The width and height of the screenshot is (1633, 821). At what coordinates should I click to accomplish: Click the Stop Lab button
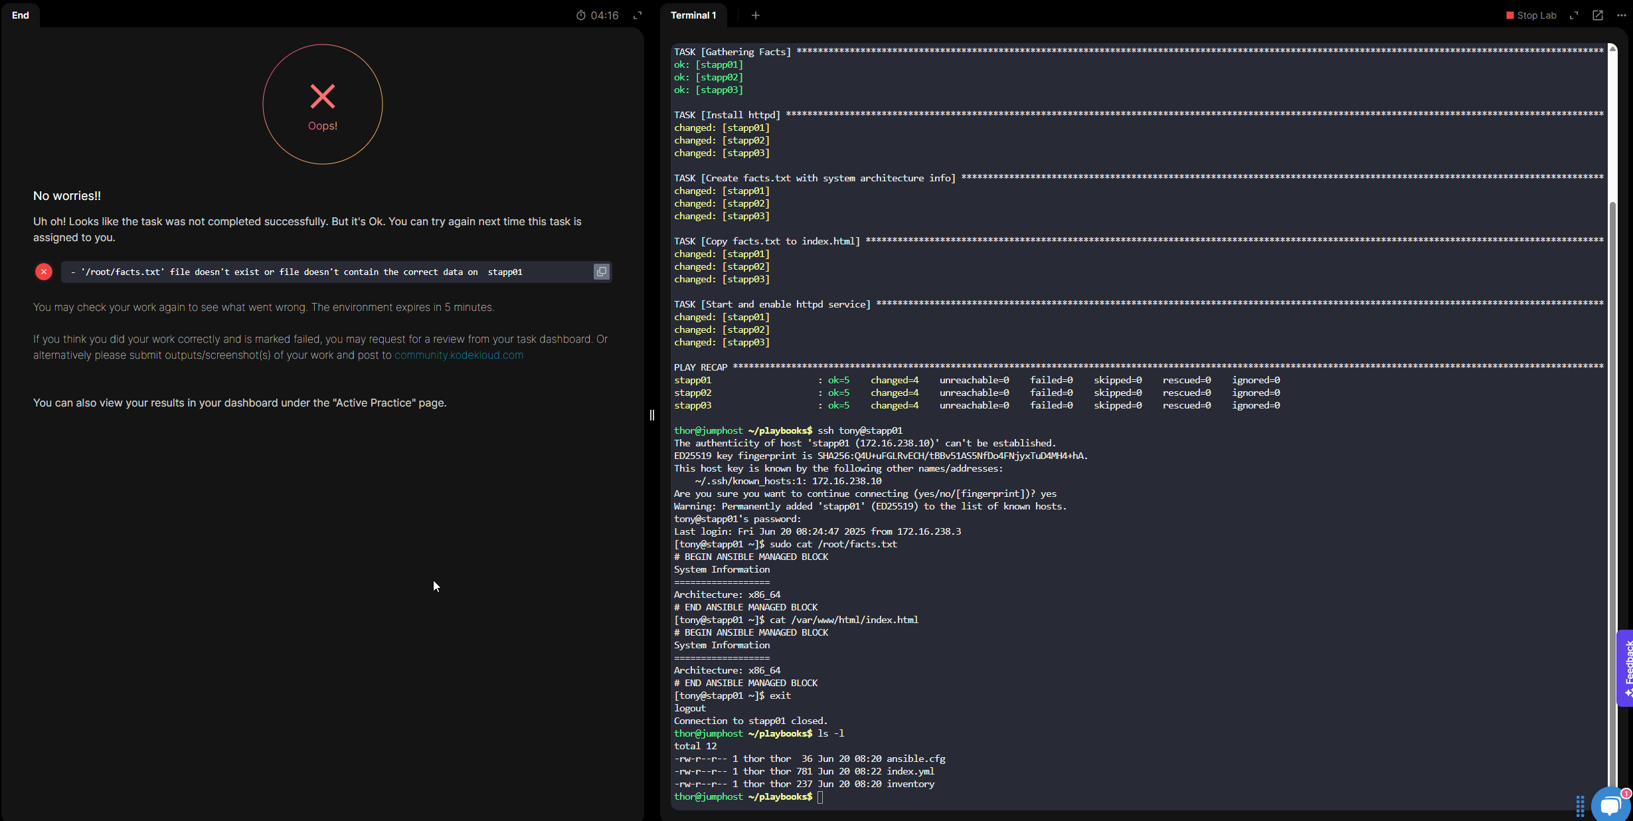[x=1531, y=15]
